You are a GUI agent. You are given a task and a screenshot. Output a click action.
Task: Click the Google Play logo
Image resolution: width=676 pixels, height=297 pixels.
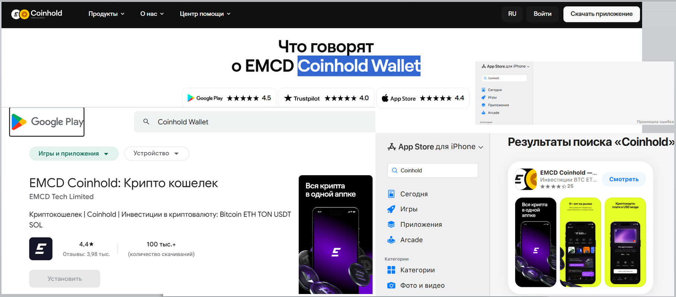point(47,122)
